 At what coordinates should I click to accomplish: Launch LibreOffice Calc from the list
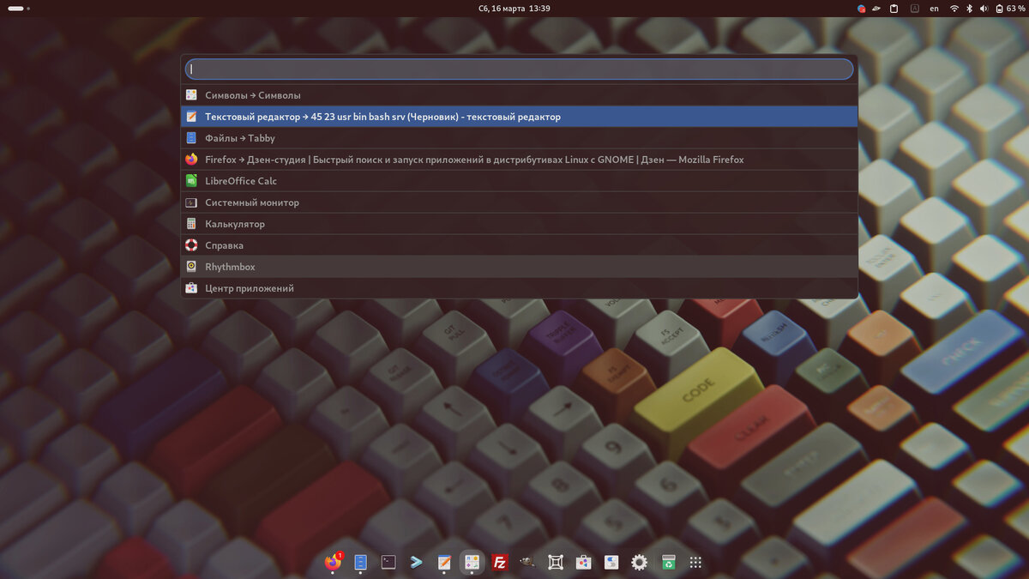[520, 181]
